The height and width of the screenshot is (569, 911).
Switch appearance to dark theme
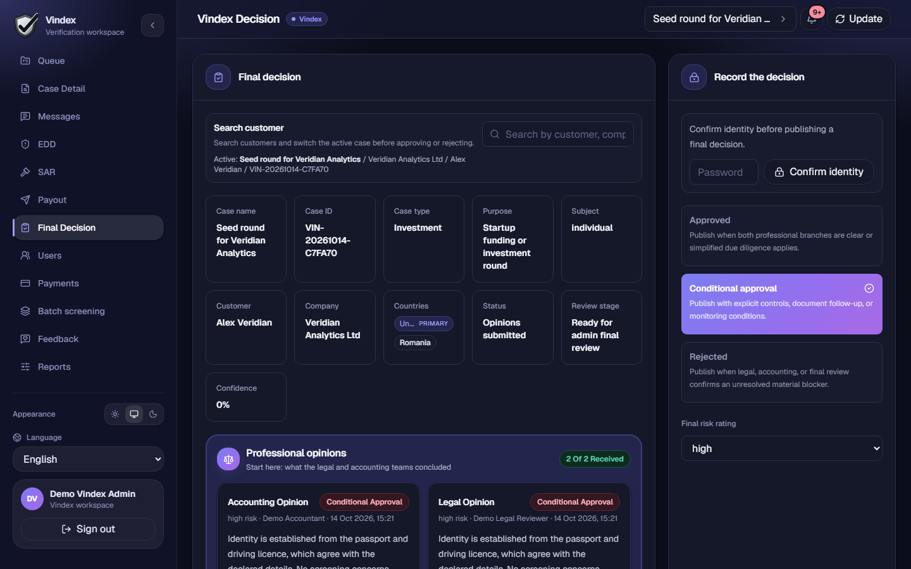(x=153, y=414)
